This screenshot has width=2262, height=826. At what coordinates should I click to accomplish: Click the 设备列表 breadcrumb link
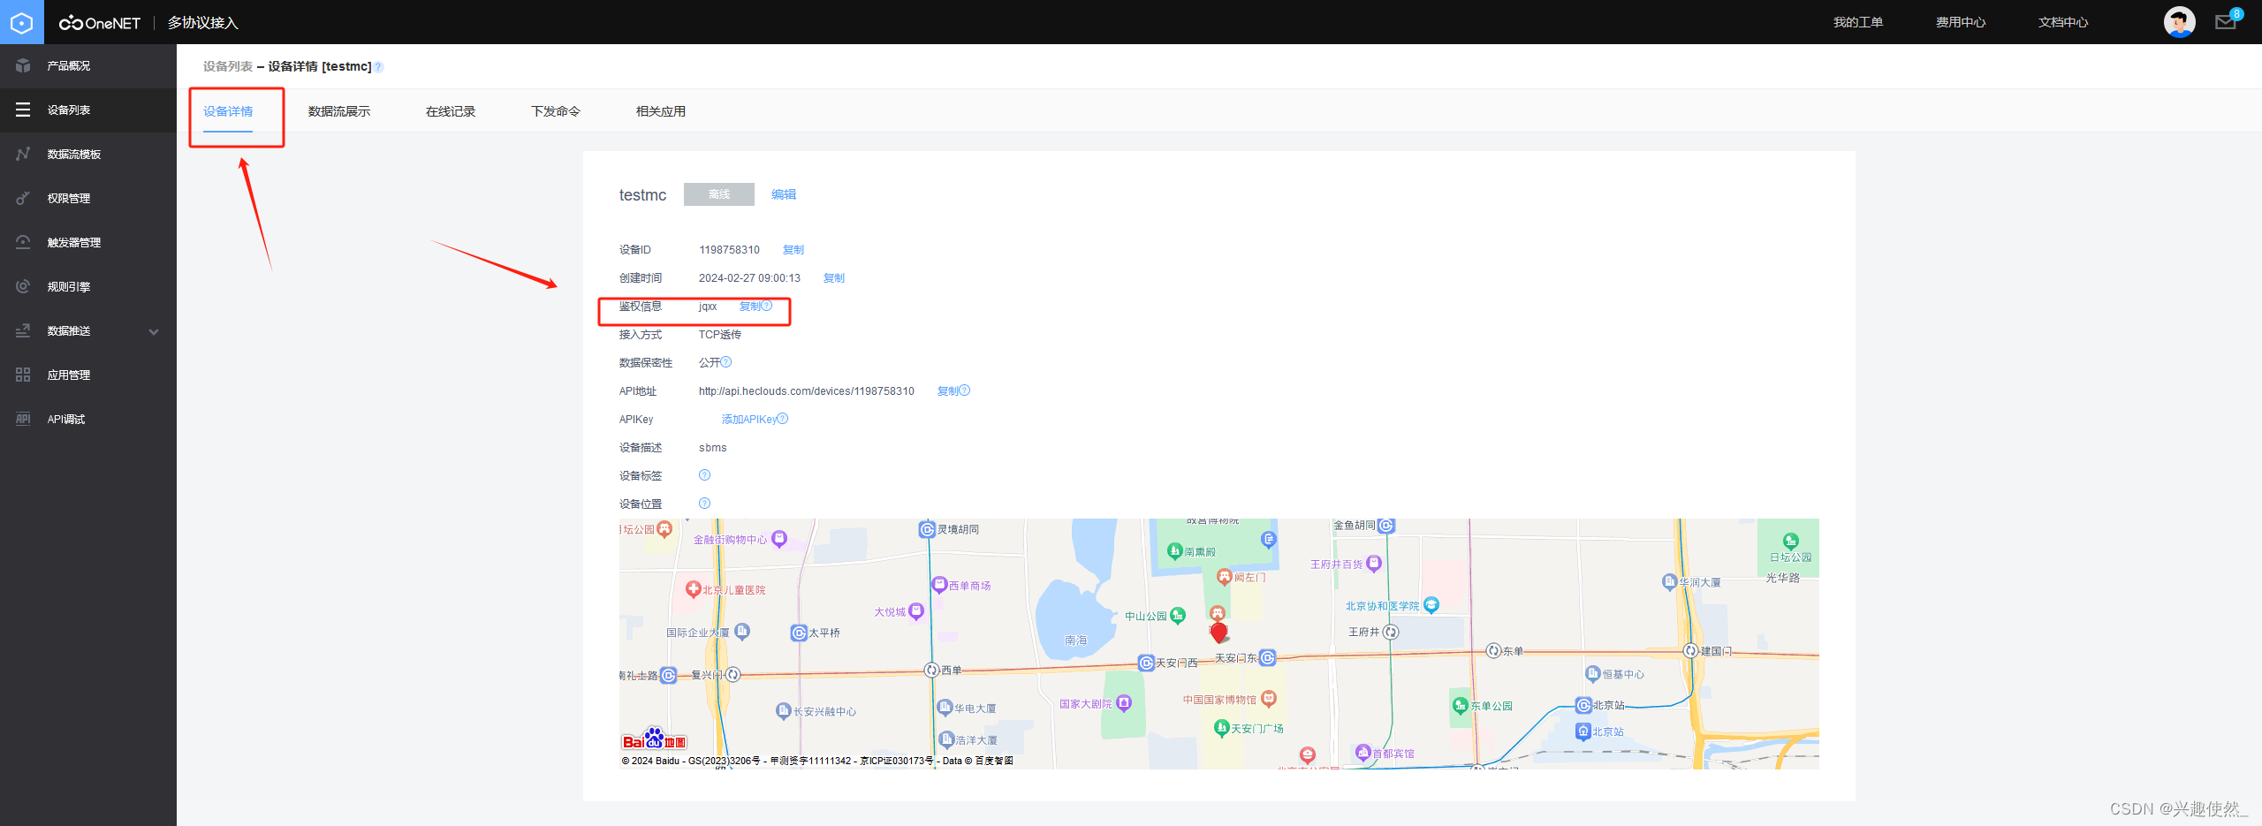pyautogui.click(x=227, y=67)
